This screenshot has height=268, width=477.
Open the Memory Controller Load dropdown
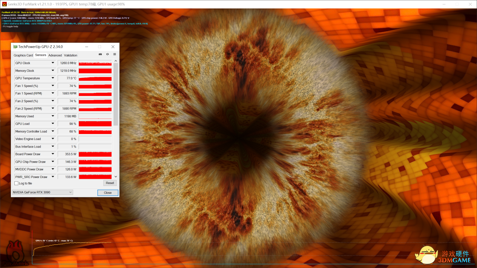pyautogui.click(x=53, y=131)
